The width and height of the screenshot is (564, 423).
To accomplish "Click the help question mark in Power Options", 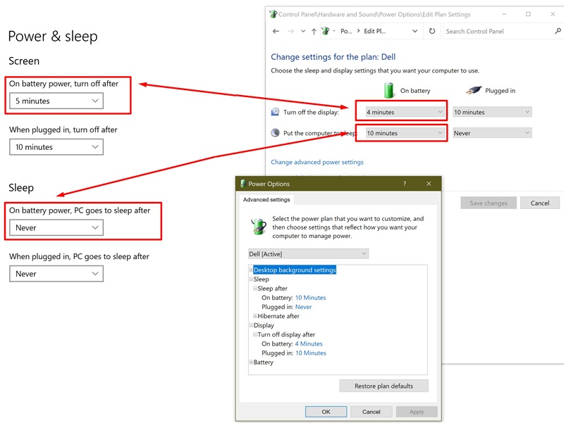I will click(x=404, y=184).
